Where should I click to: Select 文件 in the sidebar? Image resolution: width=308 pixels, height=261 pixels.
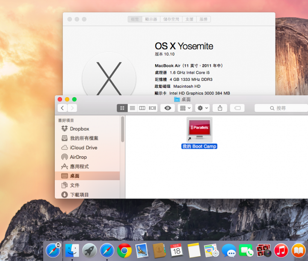[87, 185]
